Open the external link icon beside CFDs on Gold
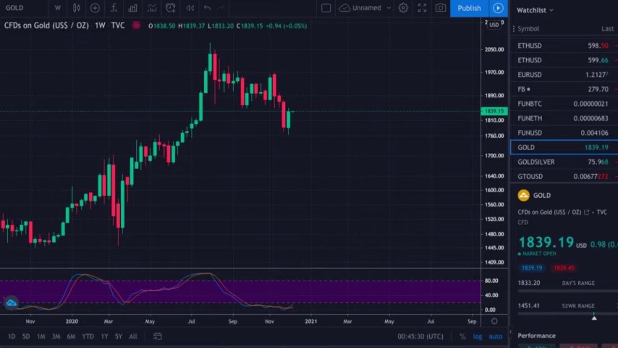 pos(587,212)
